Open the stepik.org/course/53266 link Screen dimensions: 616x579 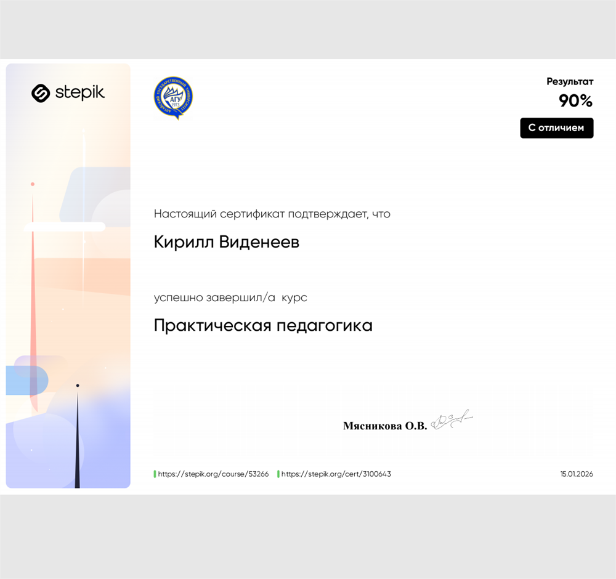coord(213,474)
